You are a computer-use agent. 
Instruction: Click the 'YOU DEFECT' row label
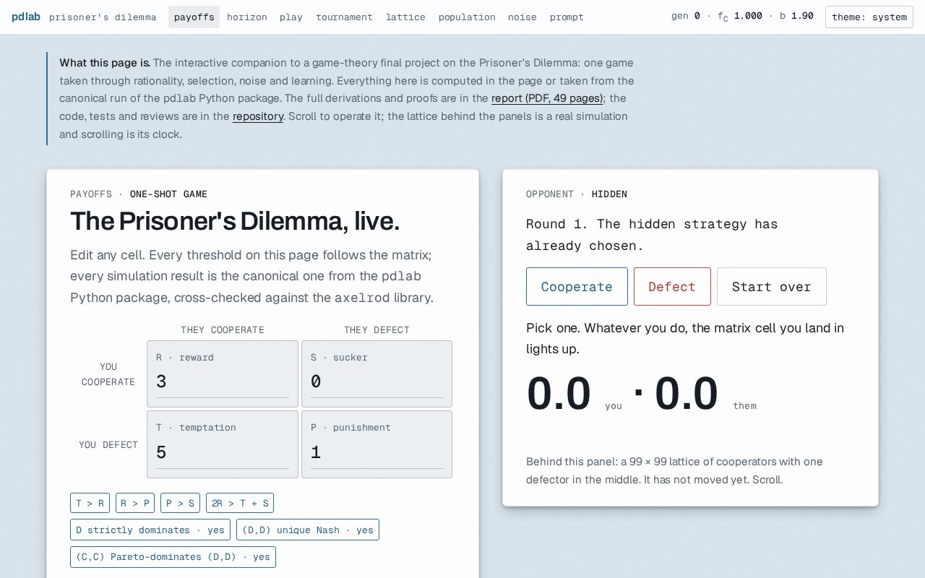(x=108, y=445)
